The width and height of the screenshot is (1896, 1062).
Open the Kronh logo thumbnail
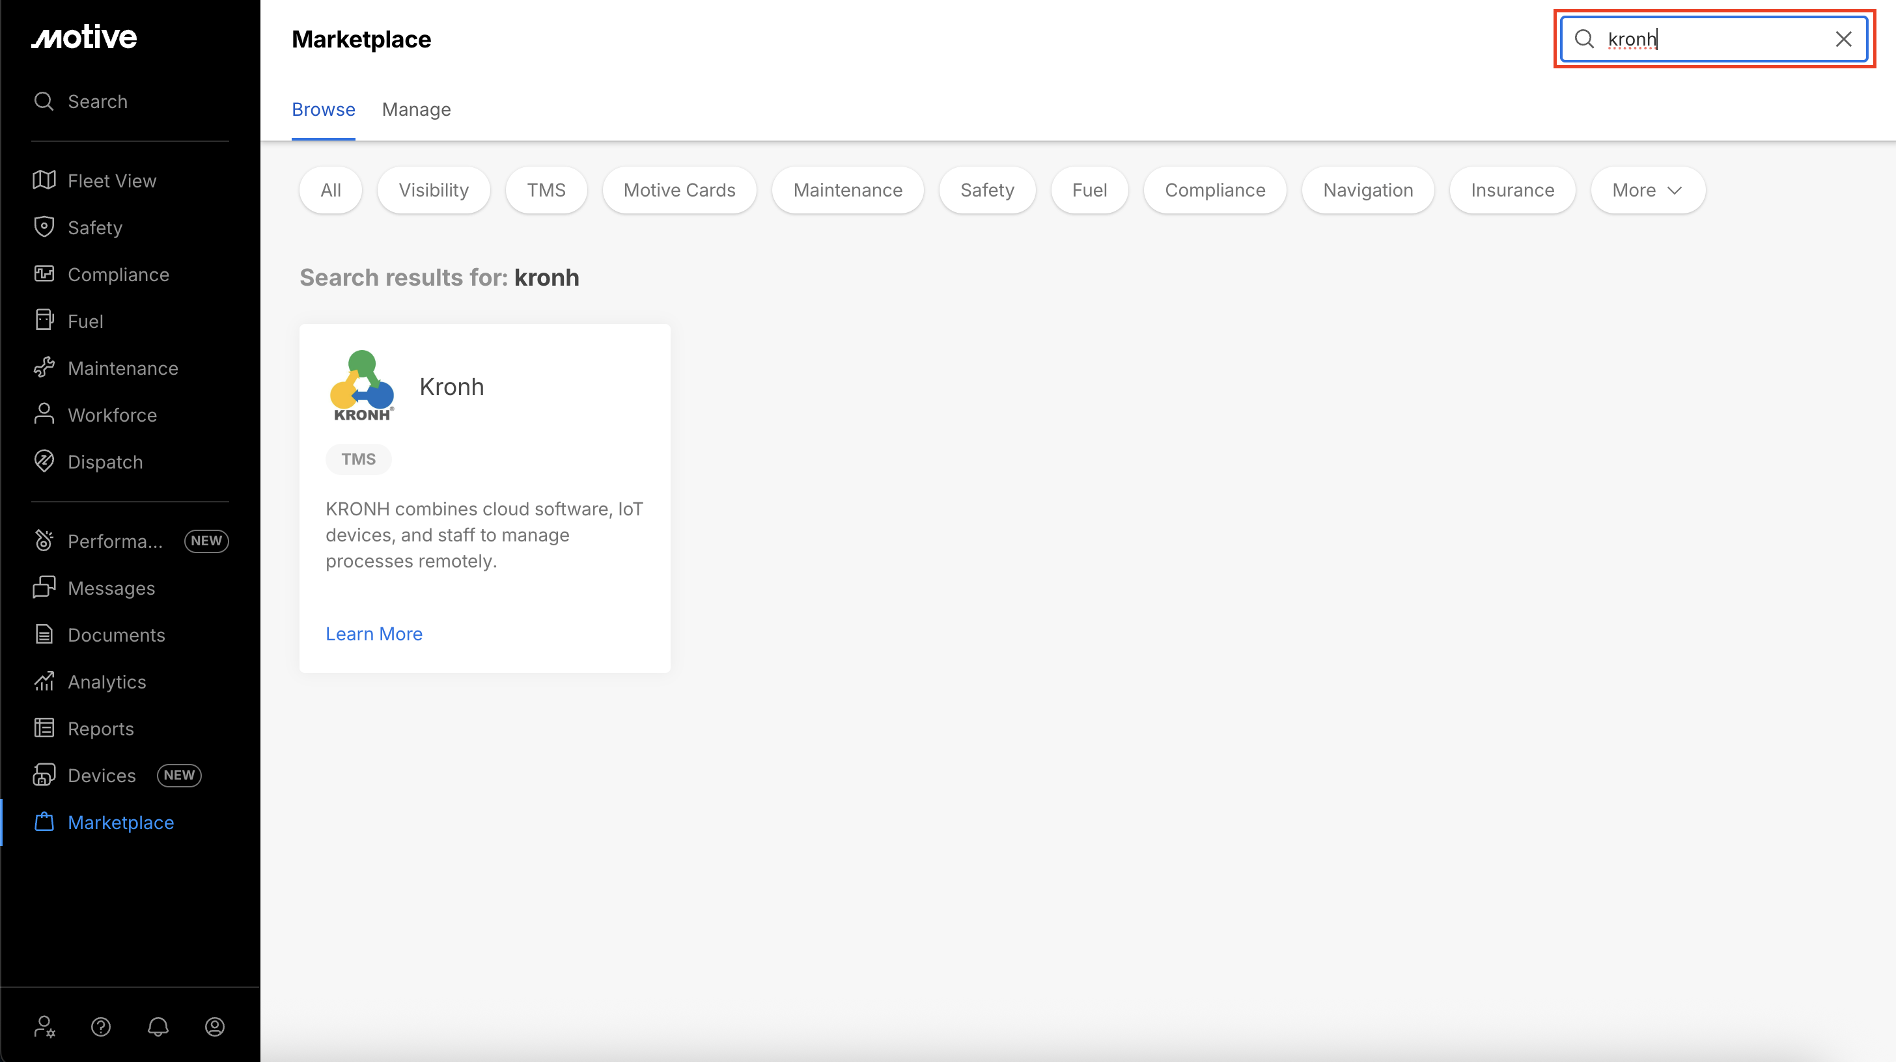coord(362,385)
